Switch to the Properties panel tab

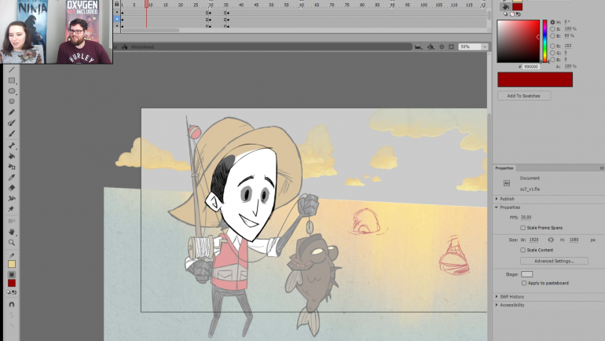(x=504, y=168)
